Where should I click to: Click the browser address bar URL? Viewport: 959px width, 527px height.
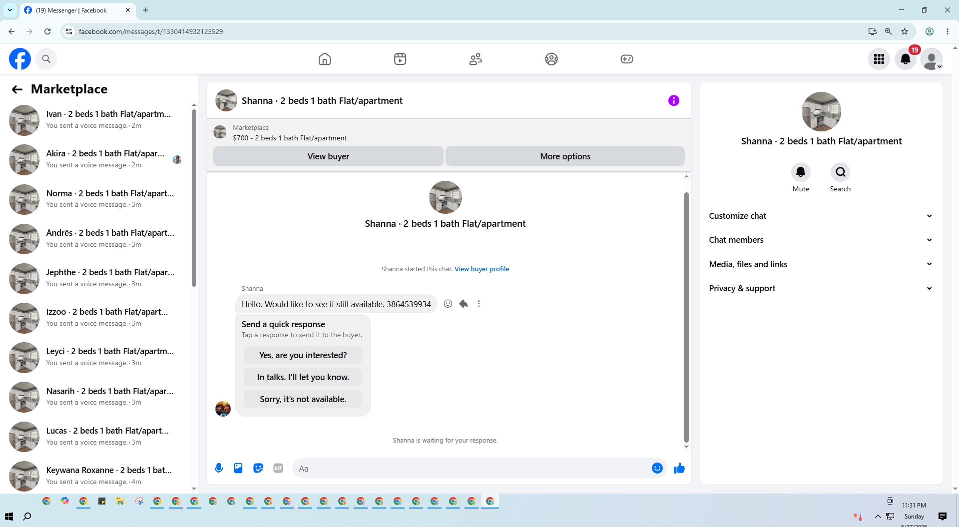click(x=151, y=31)
